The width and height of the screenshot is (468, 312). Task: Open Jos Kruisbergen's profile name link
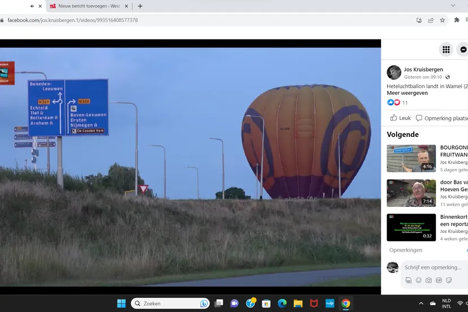[x=423, y=70]
